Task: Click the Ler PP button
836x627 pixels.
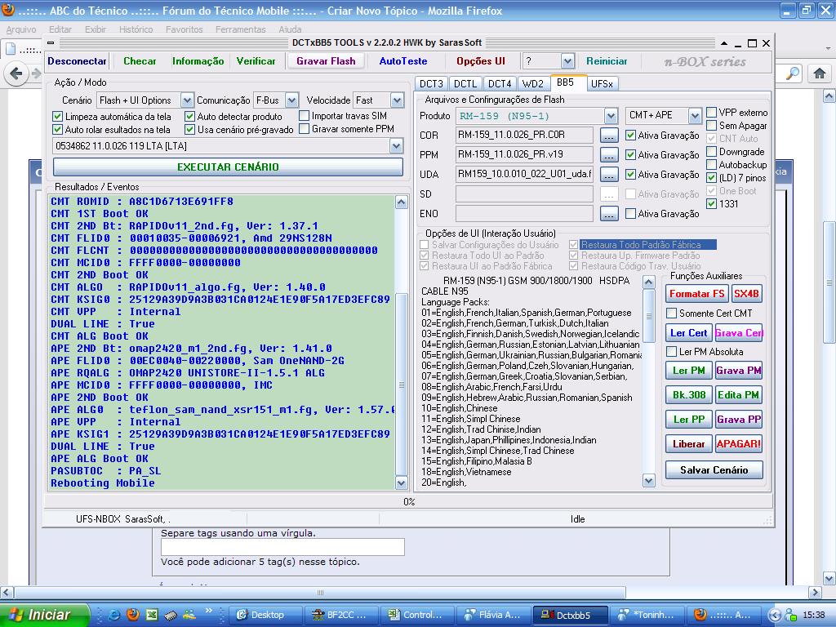Action: [x=688, y=420]
